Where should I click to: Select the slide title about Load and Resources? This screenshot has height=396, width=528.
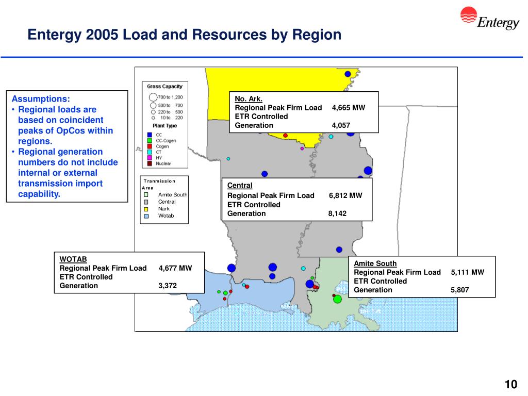[x=184, y=35]
